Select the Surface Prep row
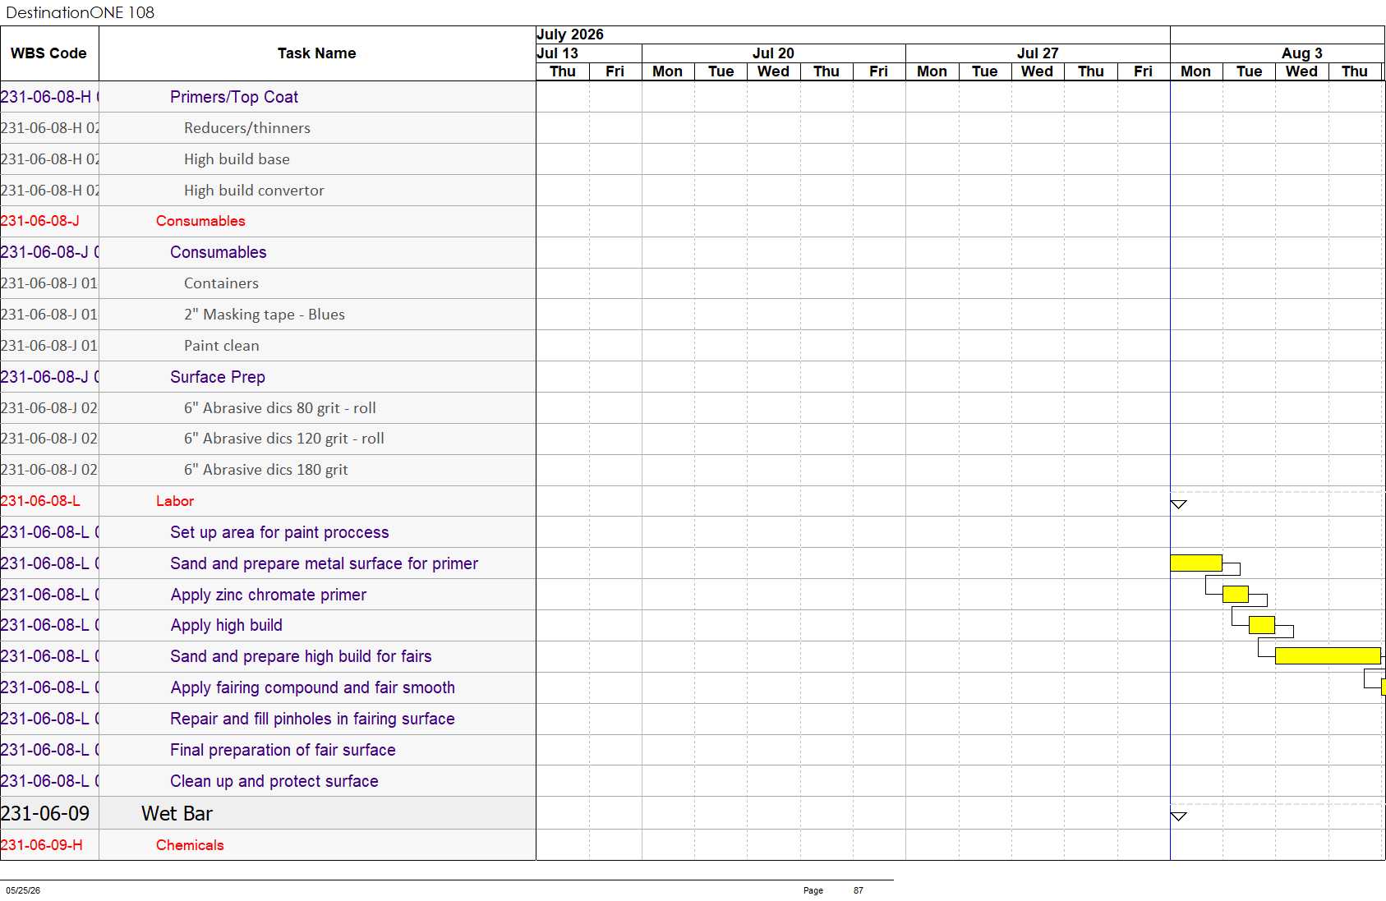Image resolution: width=1386 pixels, height=901 pixels. click(x=268, y=377)
